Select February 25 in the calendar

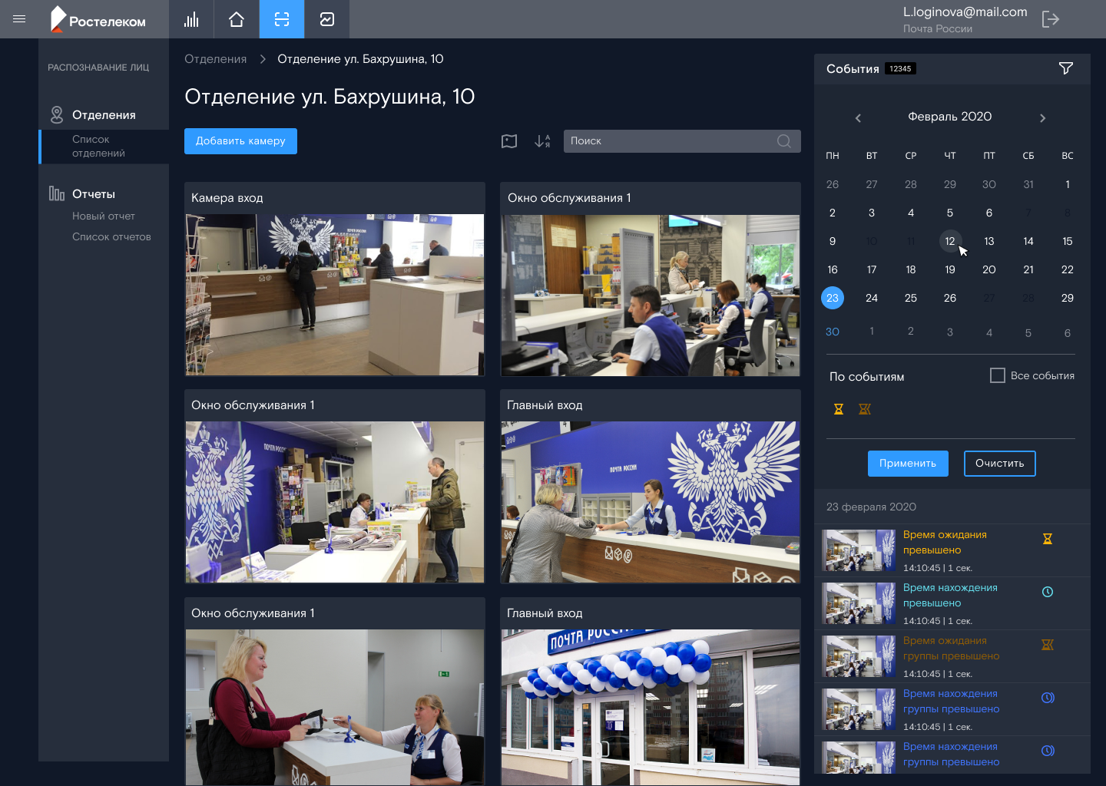pos(911,298)
